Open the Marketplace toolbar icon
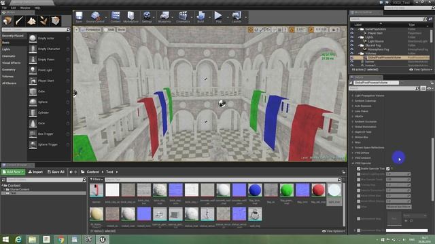The width and height of the screenshot is (435, 244). pos(130,17)
